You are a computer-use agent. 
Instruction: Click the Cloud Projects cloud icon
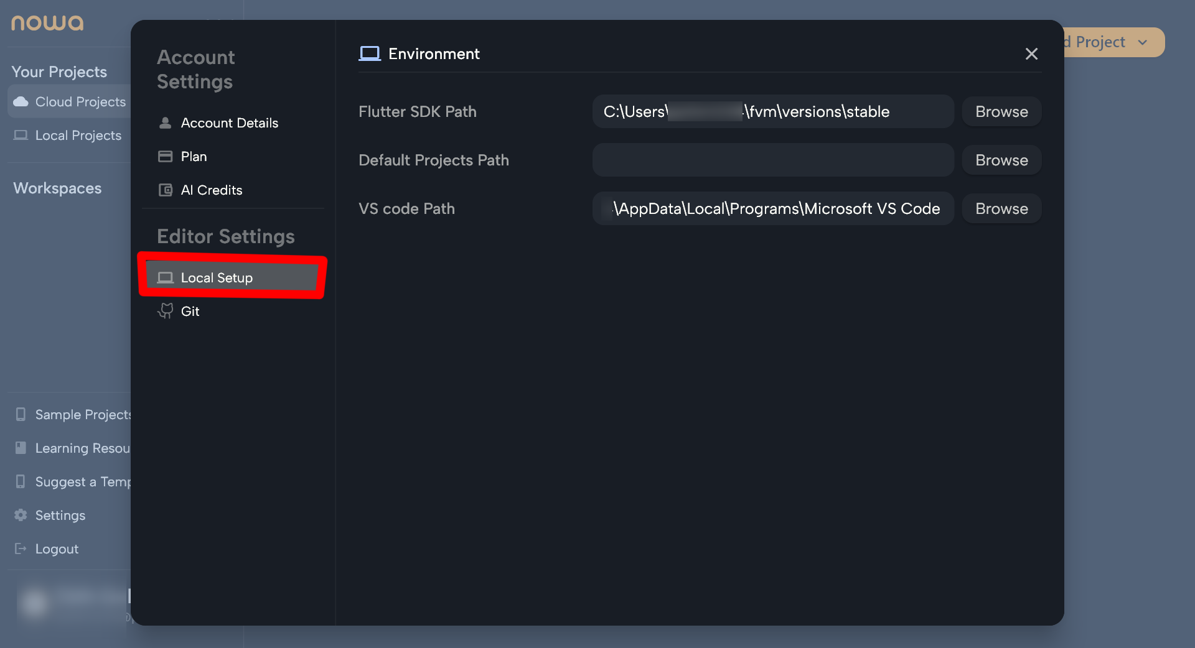21,102
